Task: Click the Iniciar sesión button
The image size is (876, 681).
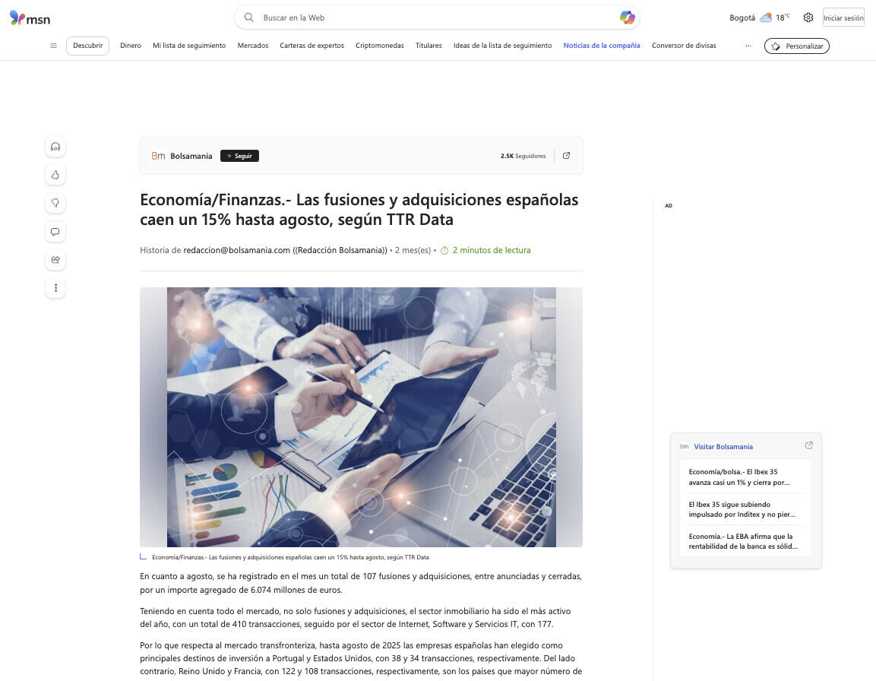Action: [843, 18]
